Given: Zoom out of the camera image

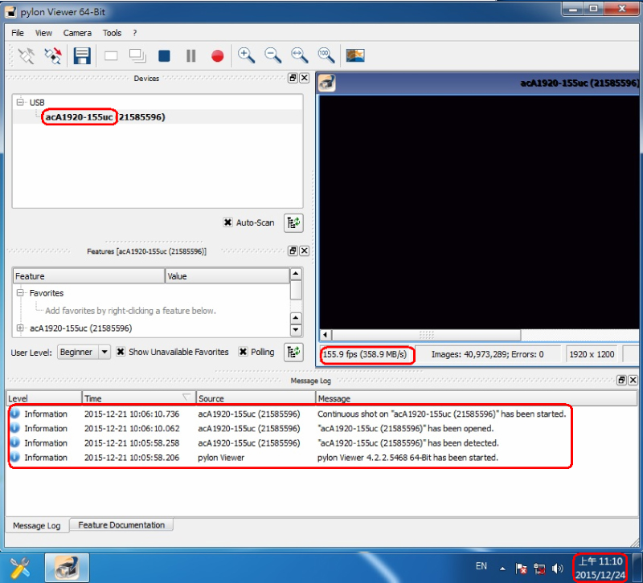Looking at the screenshot, I should [x=273, y=55].
